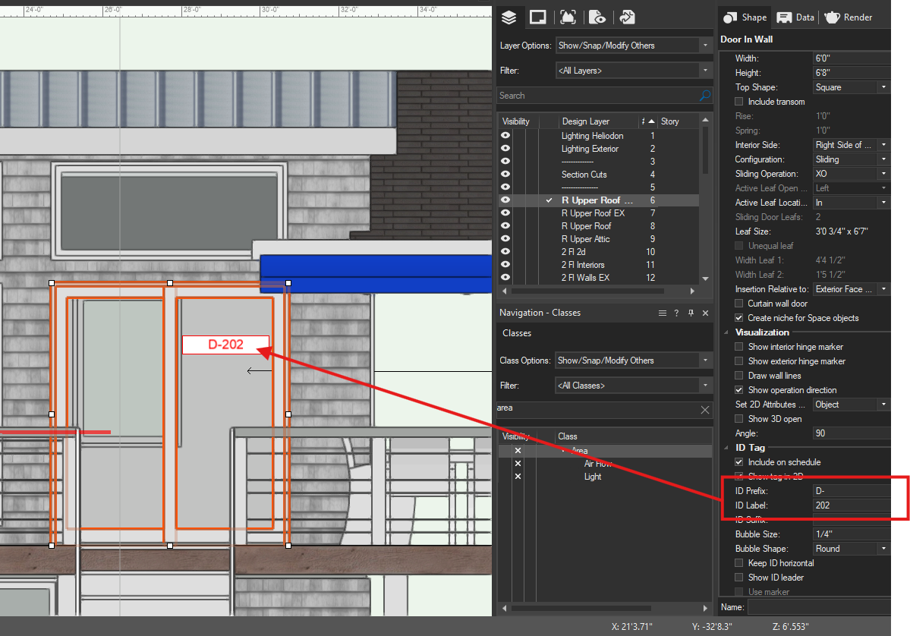Open the Design Layers navigation tab icon
Viewport: 910px width, 636px height.
(x=509, y=17)
